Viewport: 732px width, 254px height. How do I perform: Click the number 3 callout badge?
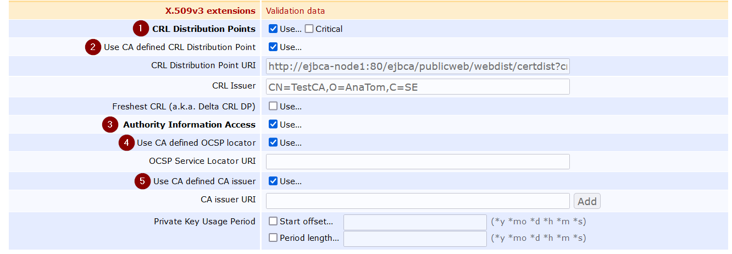110,124
